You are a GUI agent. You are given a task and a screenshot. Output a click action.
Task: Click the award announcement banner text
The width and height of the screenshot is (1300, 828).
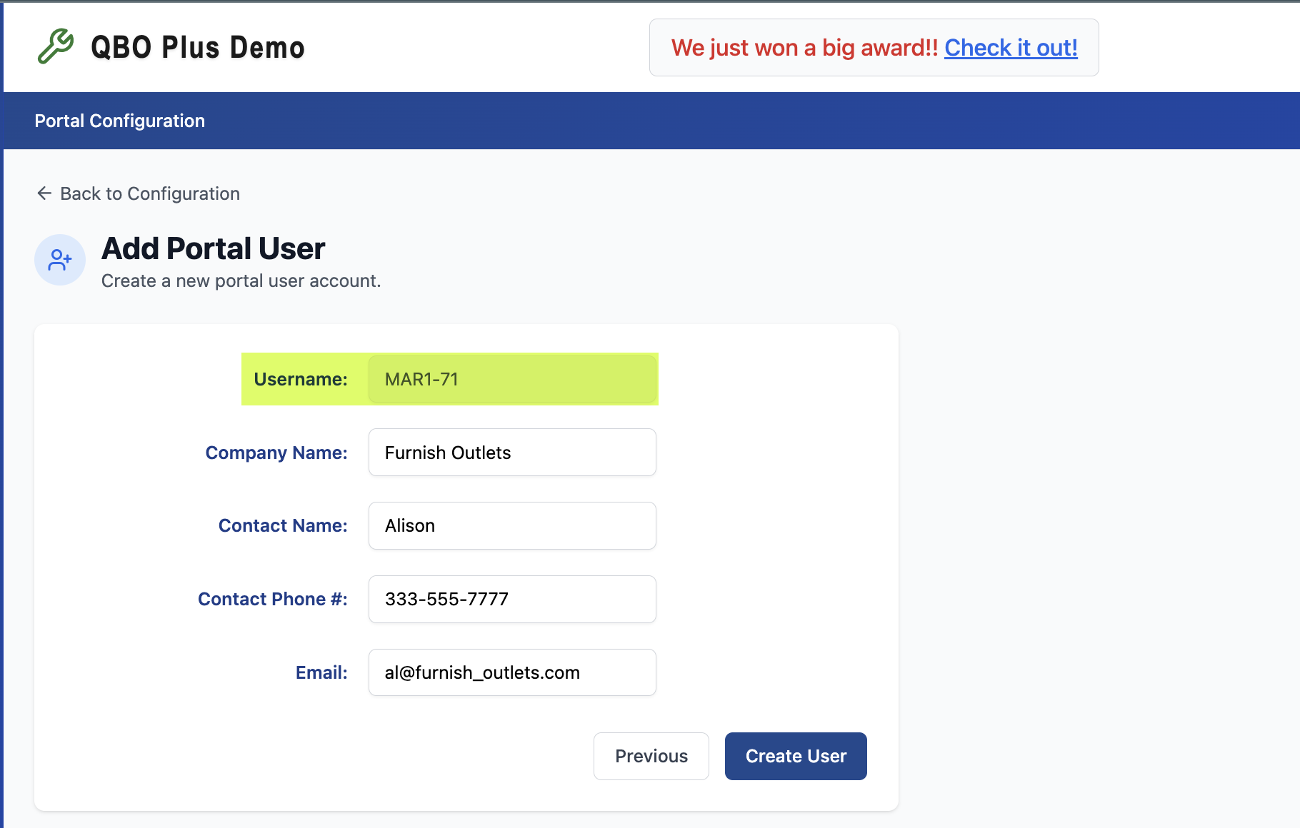pyautogui.click(x=804, y=48)
